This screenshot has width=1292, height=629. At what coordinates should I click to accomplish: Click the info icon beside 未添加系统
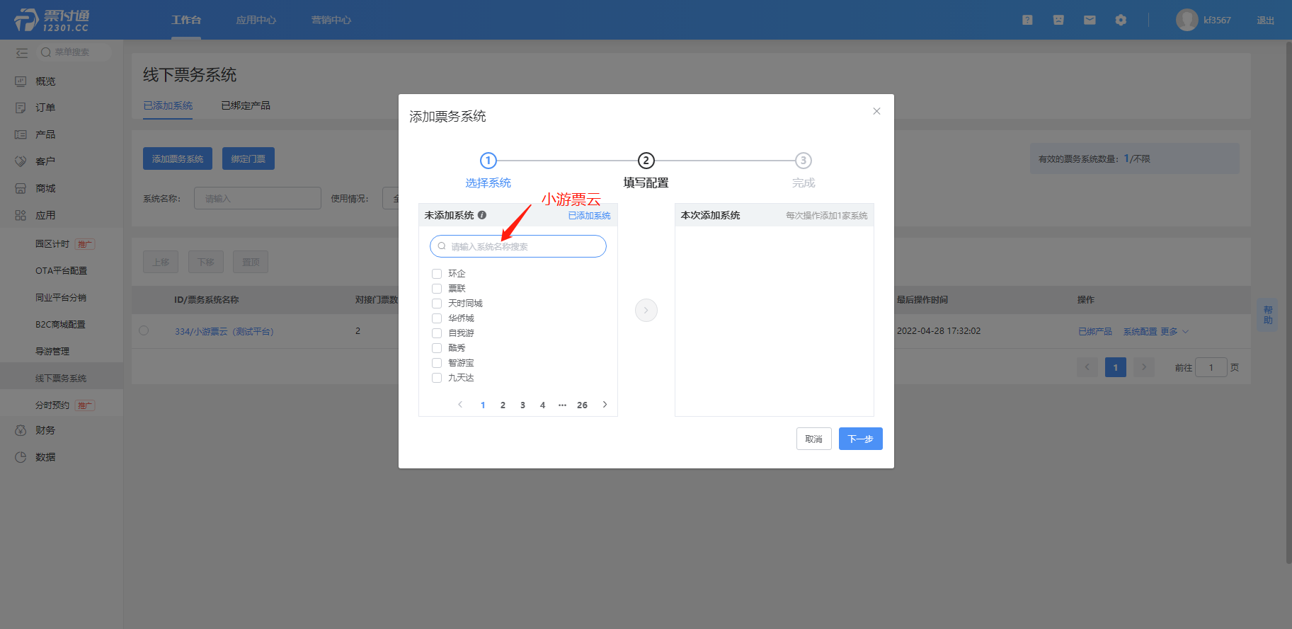pos(482,215)
